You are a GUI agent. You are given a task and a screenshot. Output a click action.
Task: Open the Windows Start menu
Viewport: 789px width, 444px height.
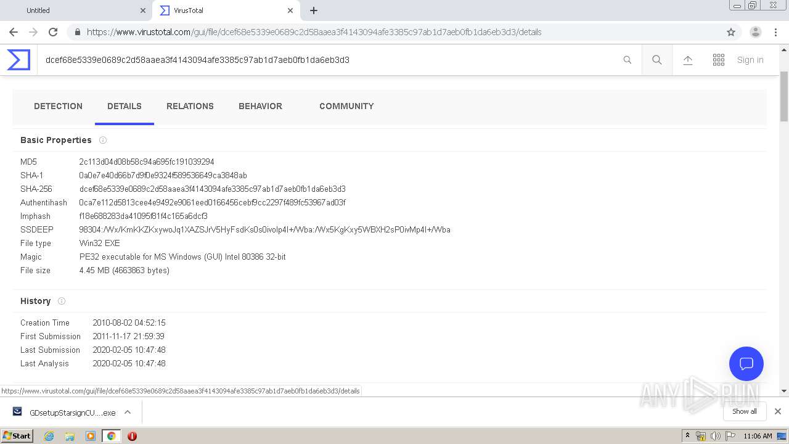tap(17, 435)
